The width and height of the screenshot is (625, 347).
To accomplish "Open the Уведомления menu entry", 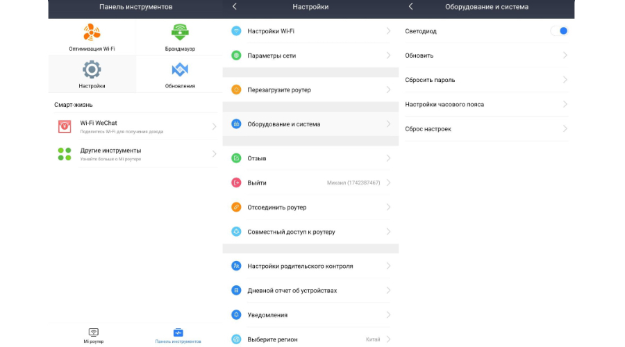I will coord(310,315).
